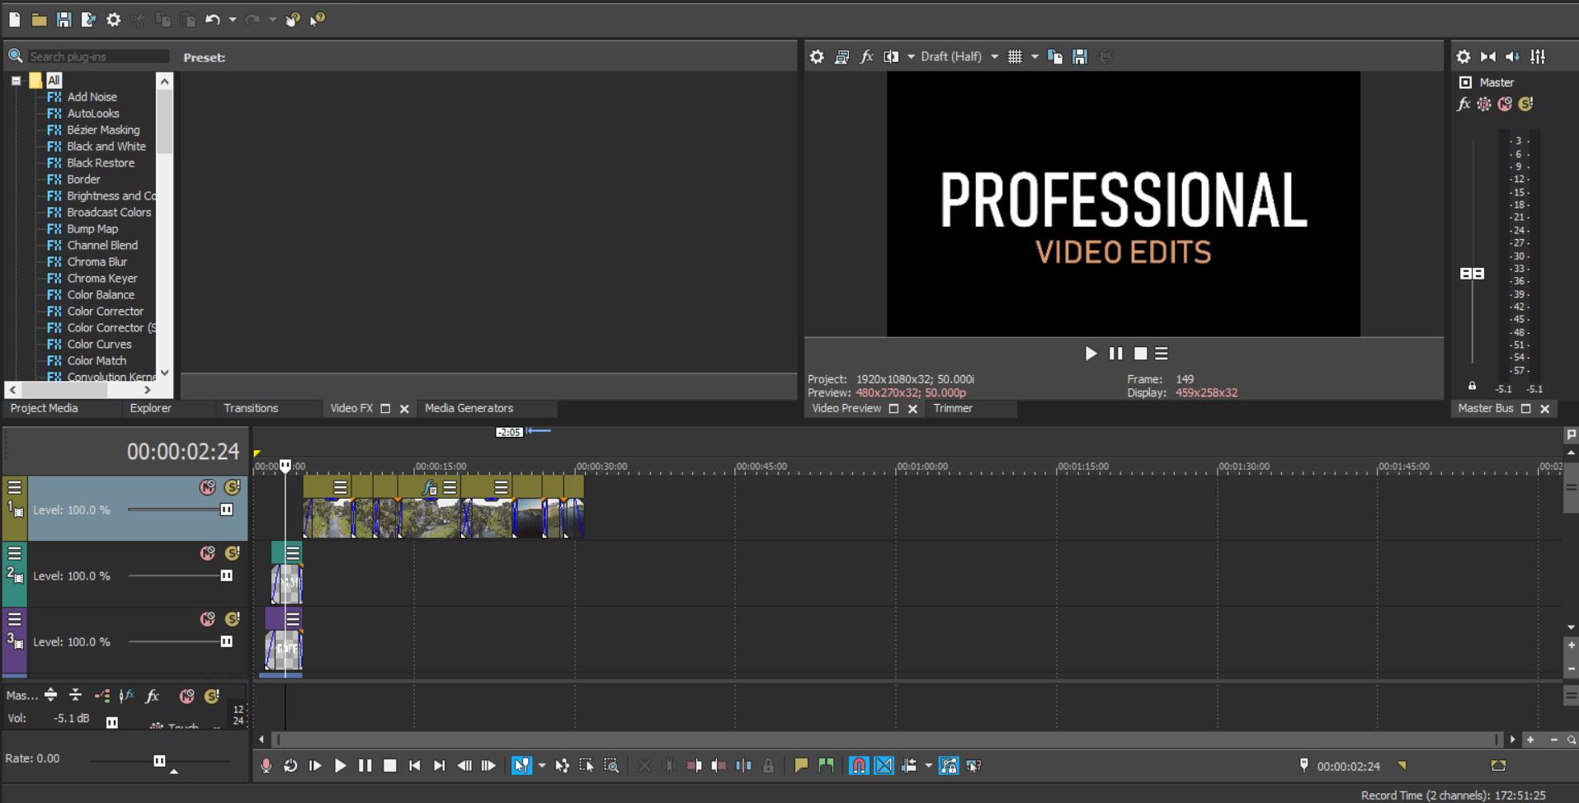
Task: Click Stop on the timeline transport
Action: click(389, 765)
